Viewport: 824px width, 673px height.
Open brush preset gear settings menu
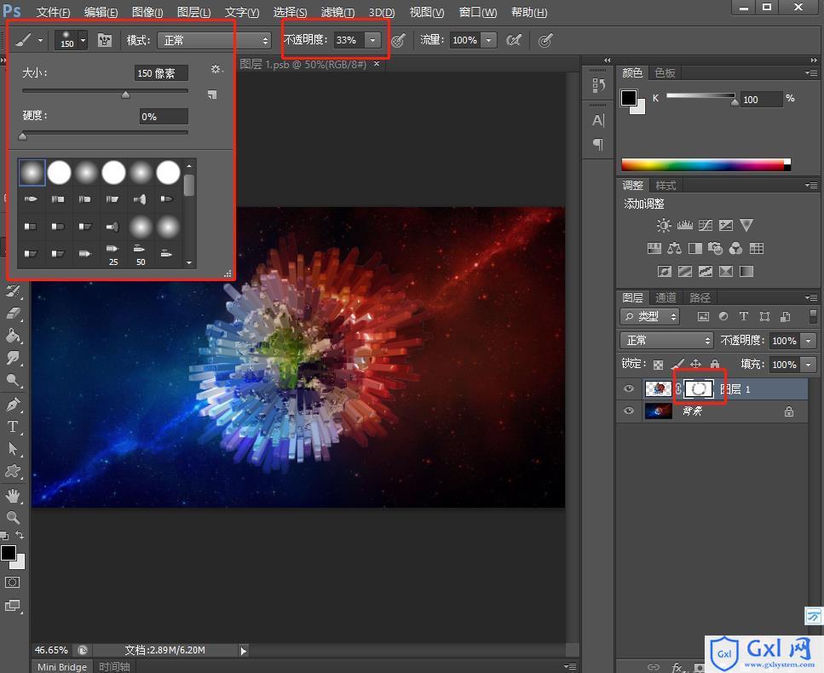pos(216,69)
